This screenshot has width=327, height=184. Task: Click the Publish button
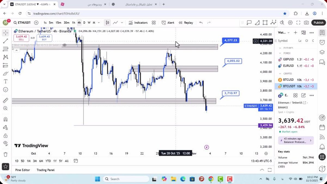[318, 23]
